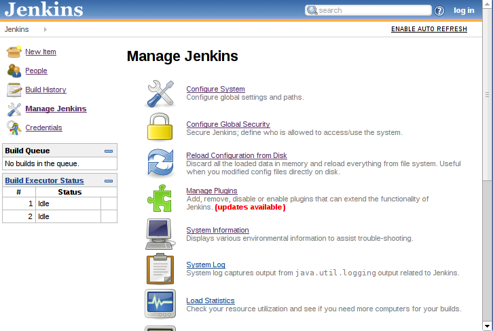
Task: Open the Jenkins breadcrumb dropdown arrow
Action: [x=45, y=29]
